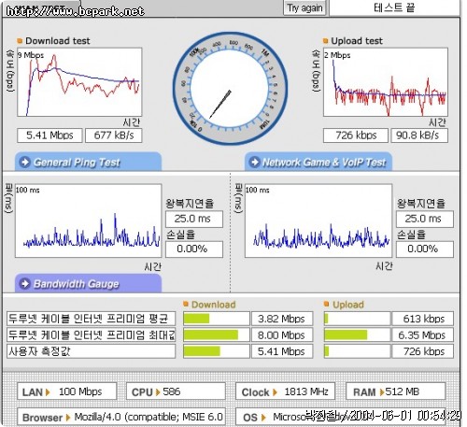Viewport: 467px width, 427px height.
Task: Click the Download test graph
Action: point(79,82)
